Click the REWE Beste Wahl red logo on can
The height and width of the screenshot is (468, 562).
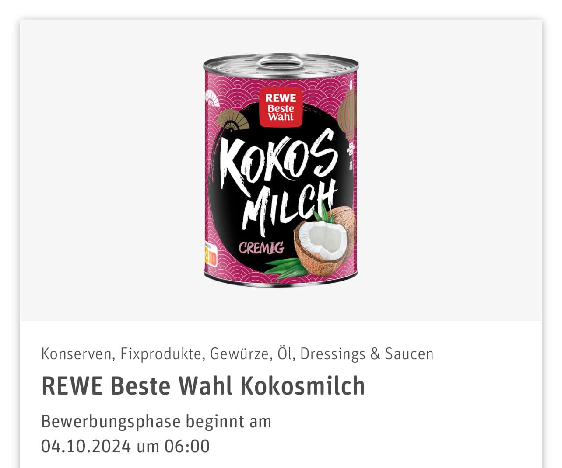click(x=281, y=107)
